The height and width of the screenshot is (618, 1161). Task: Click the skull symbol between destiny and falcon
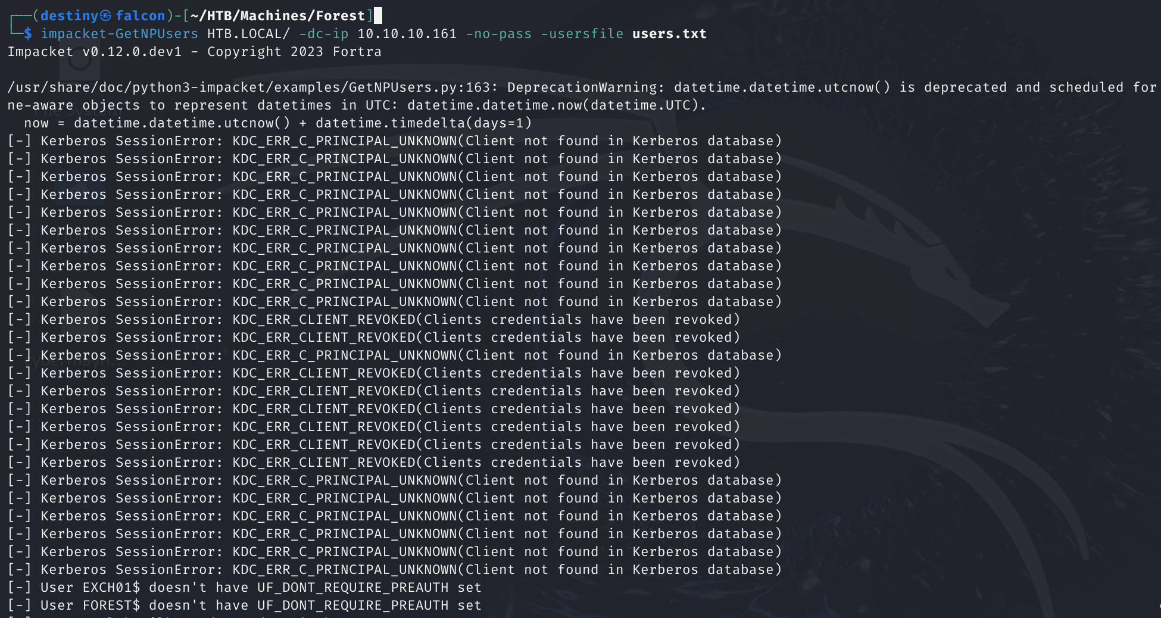point(105,15)
